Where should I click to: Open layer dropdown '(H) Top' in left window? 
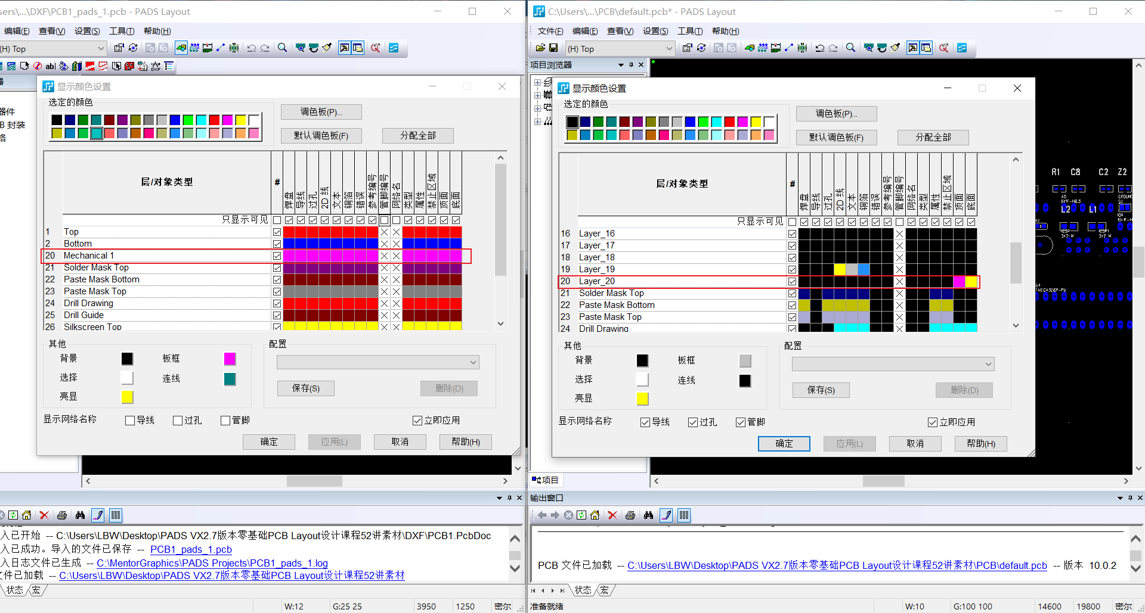[100, 49]
